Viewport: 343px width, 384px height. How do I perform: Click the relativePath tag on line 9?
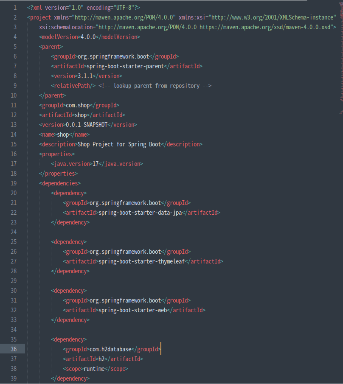tap(73, 86)
